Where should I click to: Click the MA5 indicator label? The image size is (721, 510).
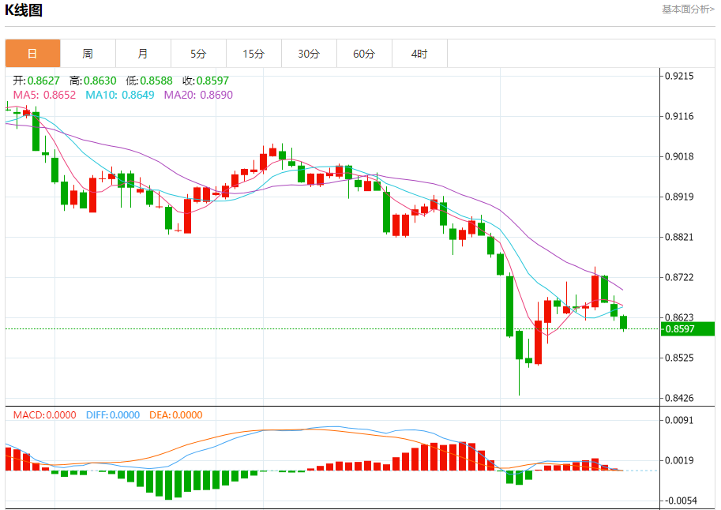point(44,96)
